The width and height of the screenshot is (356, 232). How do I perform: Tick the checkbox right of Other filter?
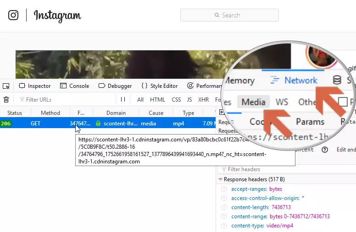[x=342, y=102]
